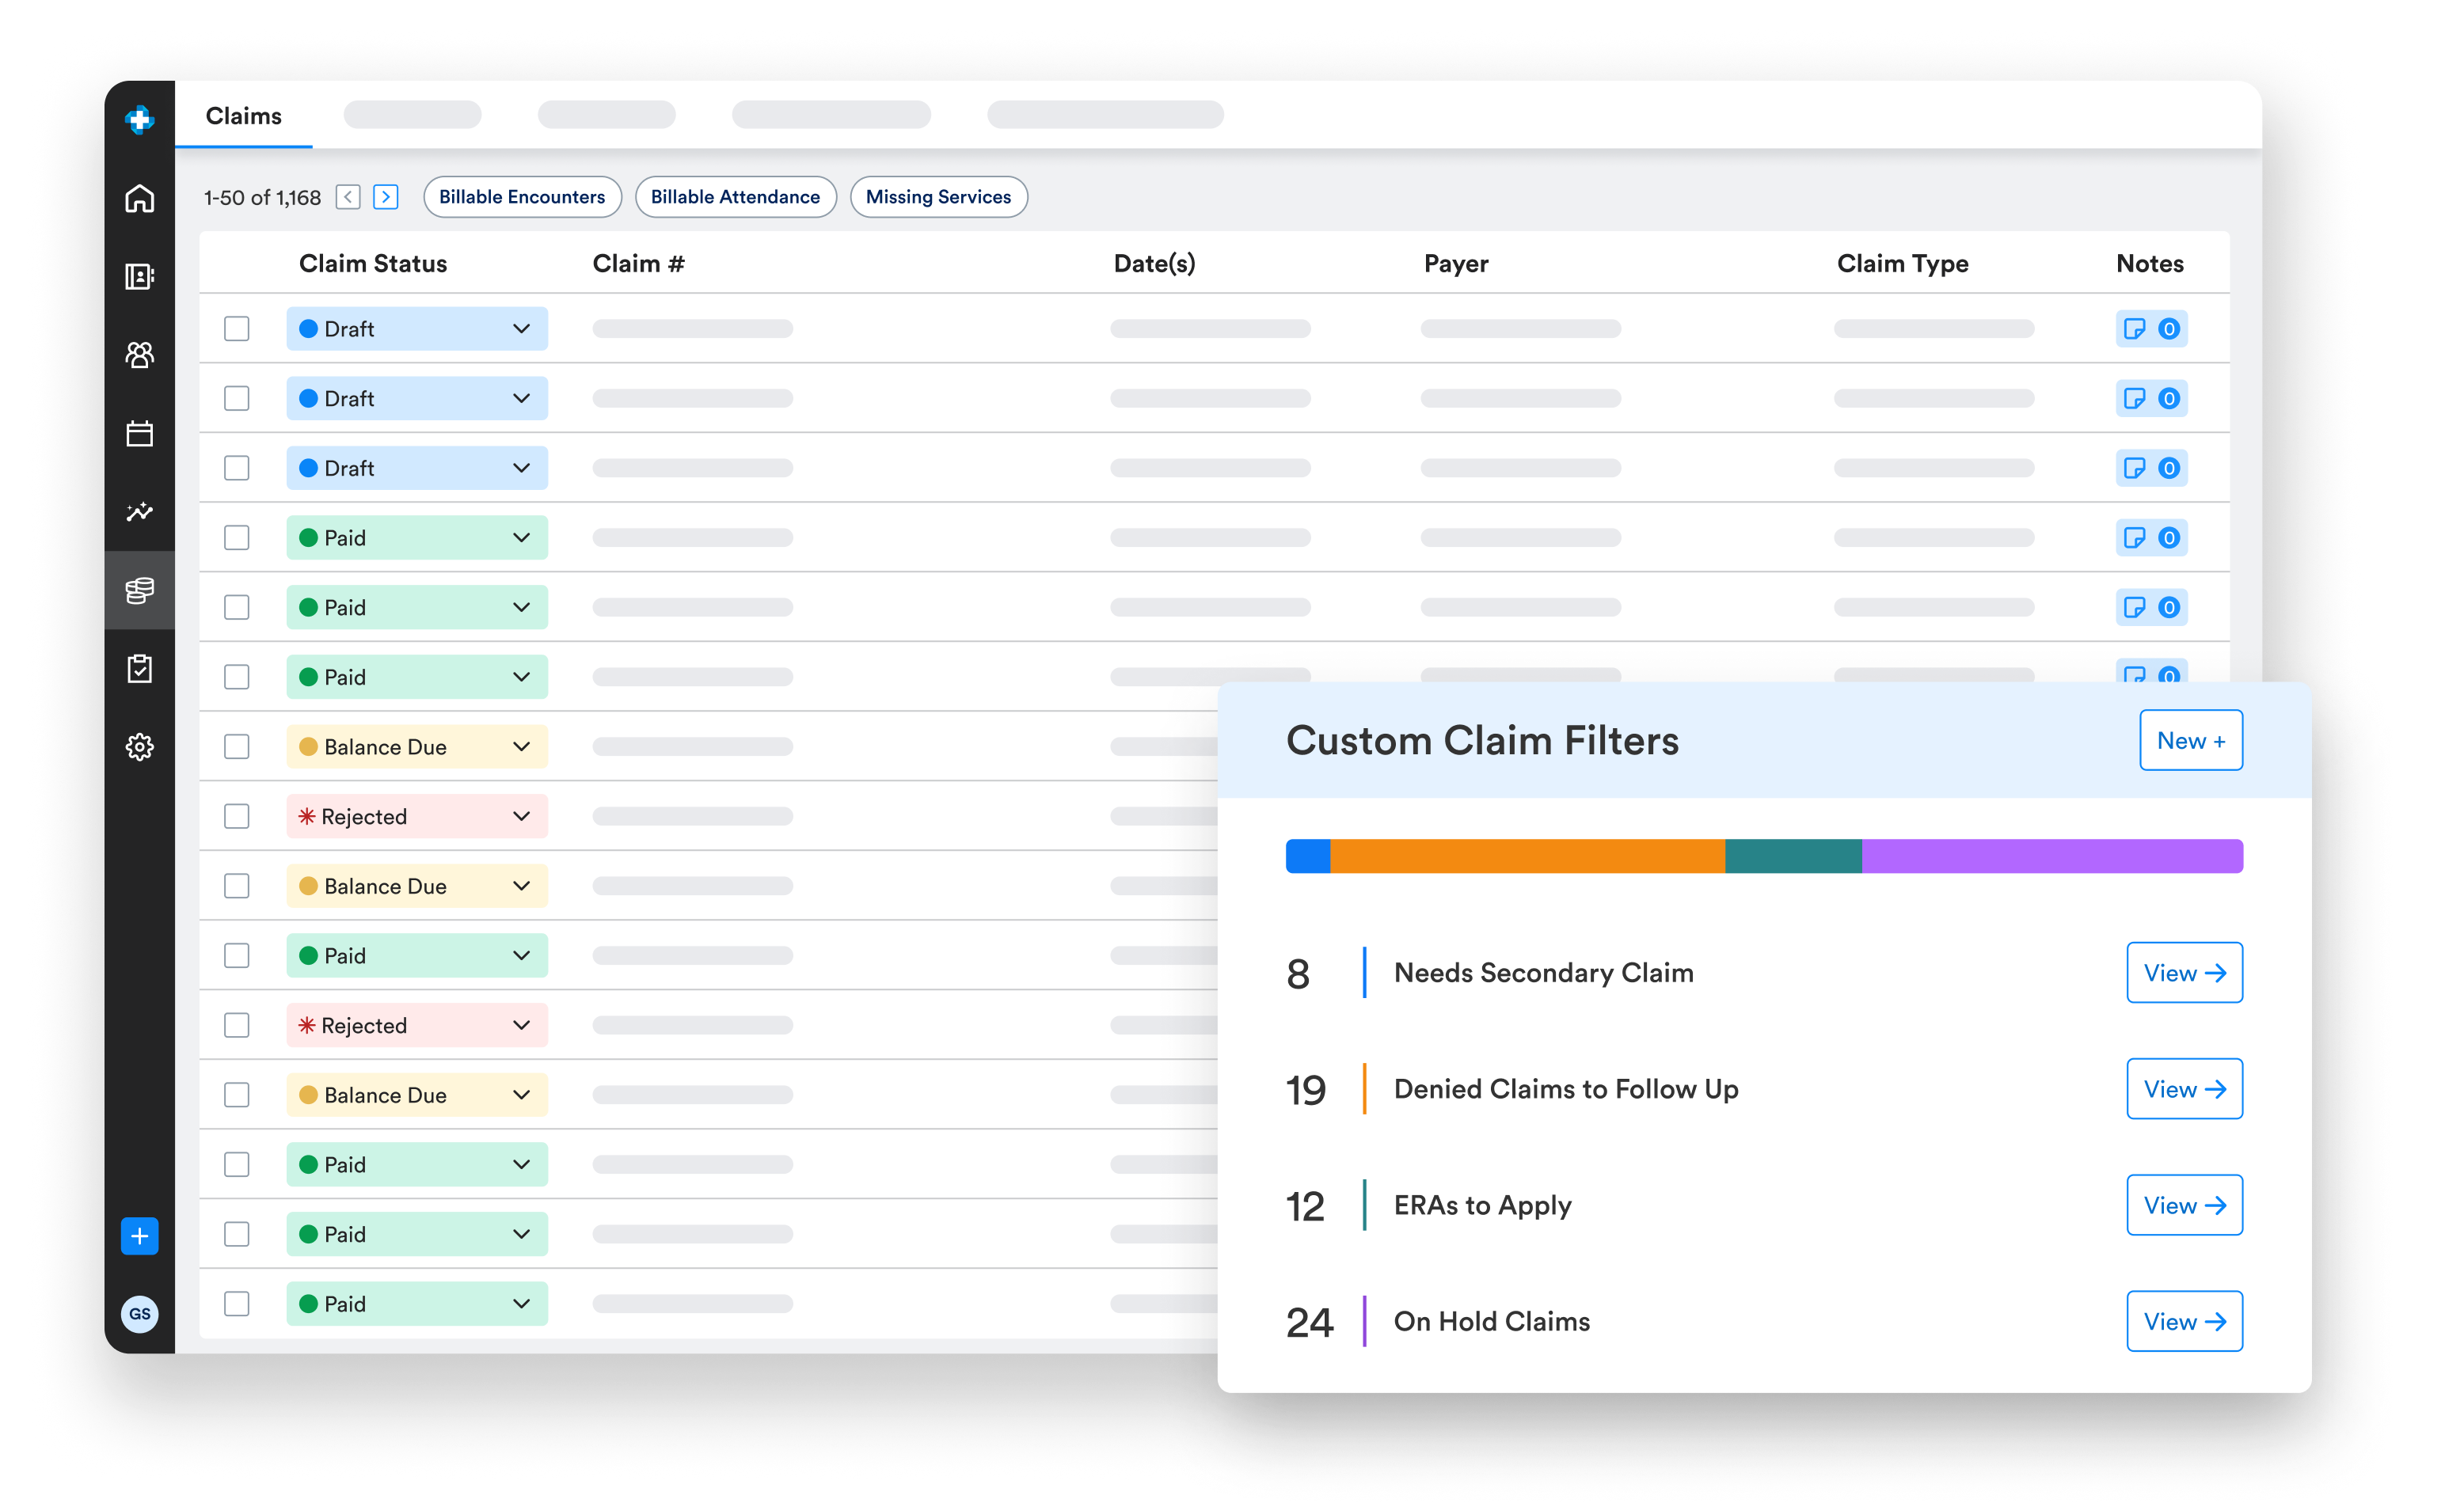The height and width of the screenshot is (1507, 2464).
Task: View Denied Claims to Follow Up
Action: click(x=2184, y=1088)
